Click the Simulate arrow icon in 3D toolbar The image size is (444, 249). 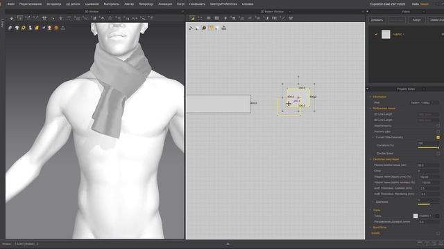(x=12, y=19)
